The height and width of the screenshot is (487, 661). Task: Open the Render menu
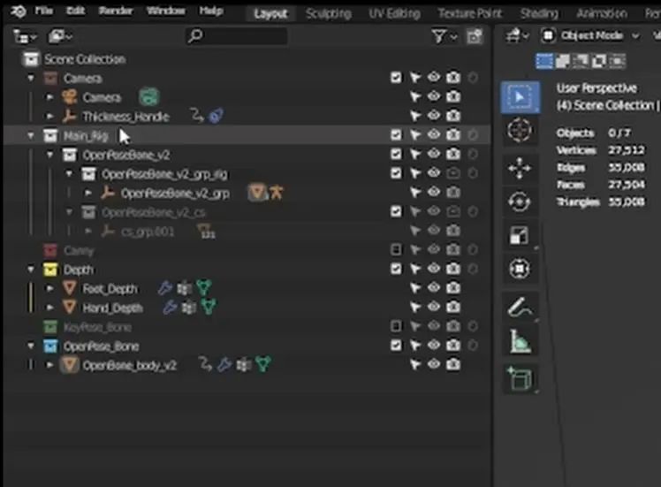[x=116, y=11]
